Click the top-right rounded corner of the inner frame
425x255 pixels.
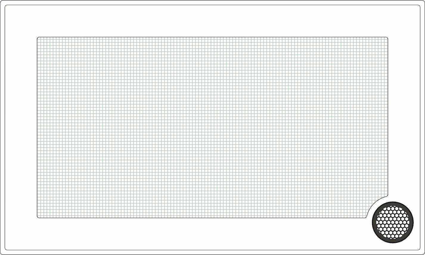[419, 6]
